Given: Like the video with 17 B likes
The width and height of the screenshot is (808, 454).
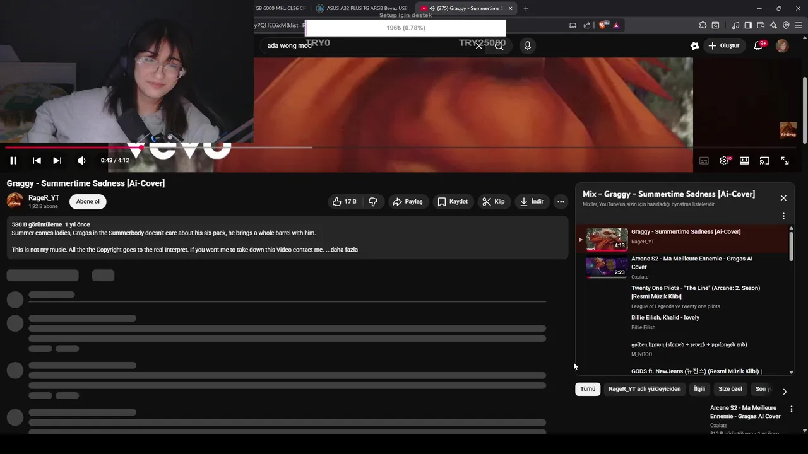Looking at the screenshot, I should point(345,202).
